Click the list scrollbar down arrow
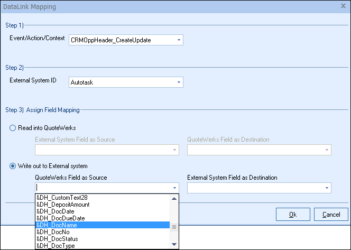This screenshot has height=250, width=351. click(174, 244)
